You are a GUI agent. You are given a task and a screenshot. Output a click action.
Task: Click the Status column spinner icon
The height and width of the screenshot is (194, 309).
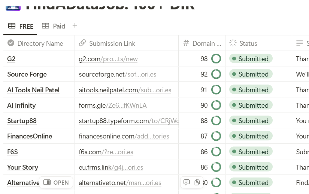point(233,43)
